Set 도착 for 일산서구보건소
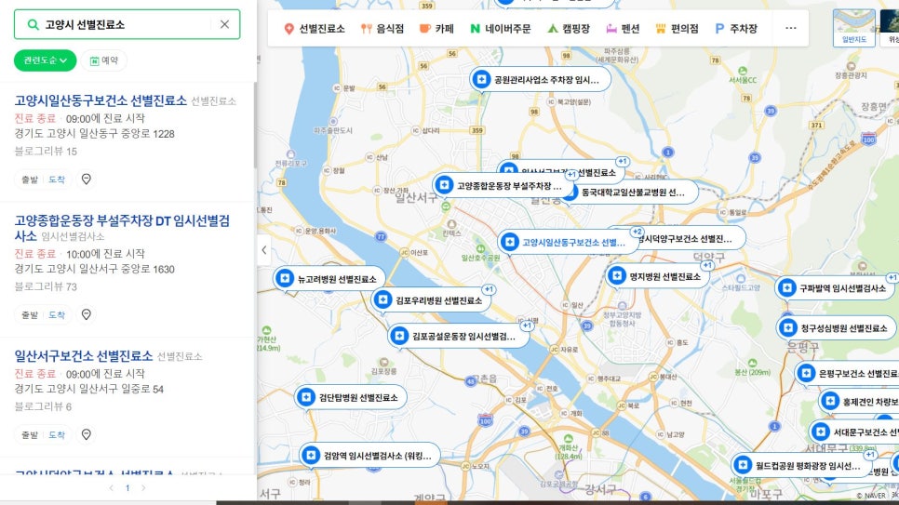 click(x=57, y=435)
